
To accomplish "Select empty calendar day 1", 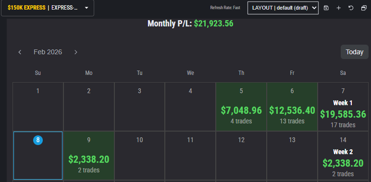I will click(x=38, y=107).
